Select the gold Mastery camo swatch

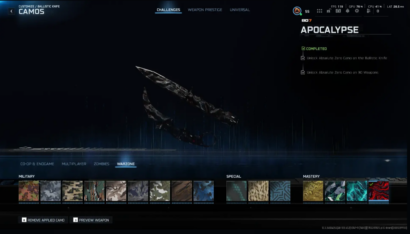[x=313, y=191]
